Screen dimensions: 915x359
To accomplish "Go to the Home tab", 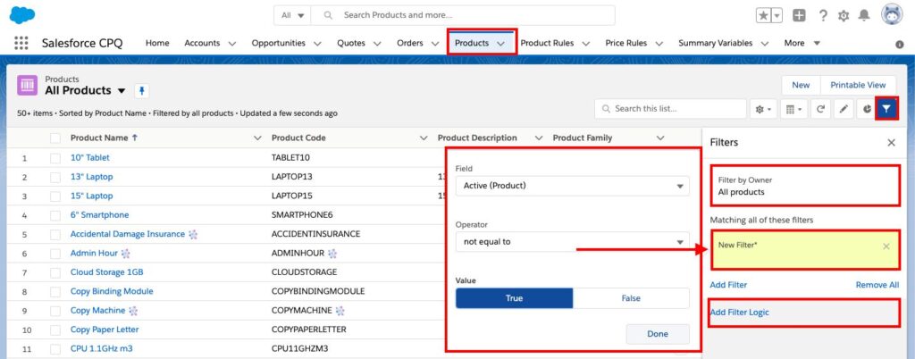I will click(x=157, y=43).
